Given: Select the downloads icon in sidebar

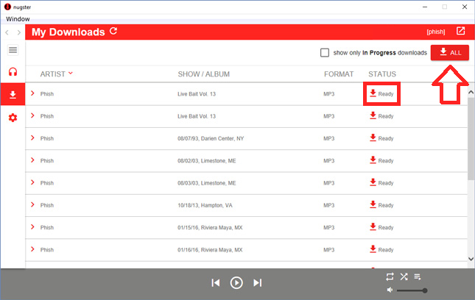Looking at the screenshot, I should point(13,94).
